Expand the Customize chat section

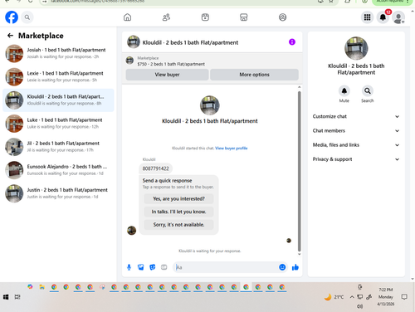tap(356, 116)
